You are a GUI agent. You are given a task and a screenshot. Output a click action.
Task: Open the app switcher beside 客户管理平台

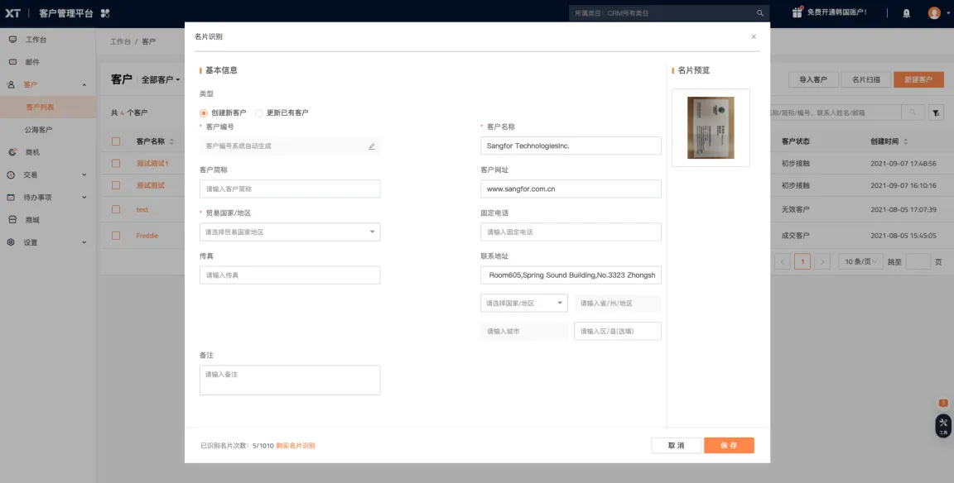pyautogui.click(x=105, y=12)
